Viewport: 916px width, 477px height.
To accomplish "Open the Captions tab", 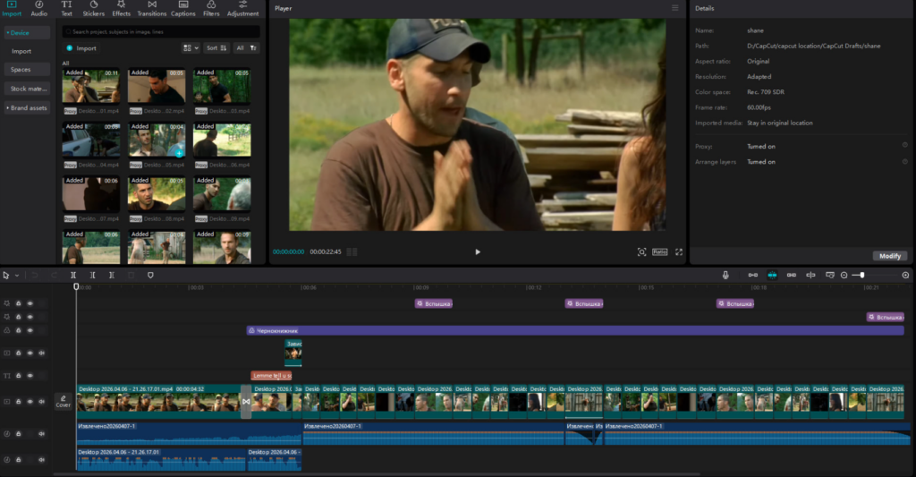I will 182,9.
